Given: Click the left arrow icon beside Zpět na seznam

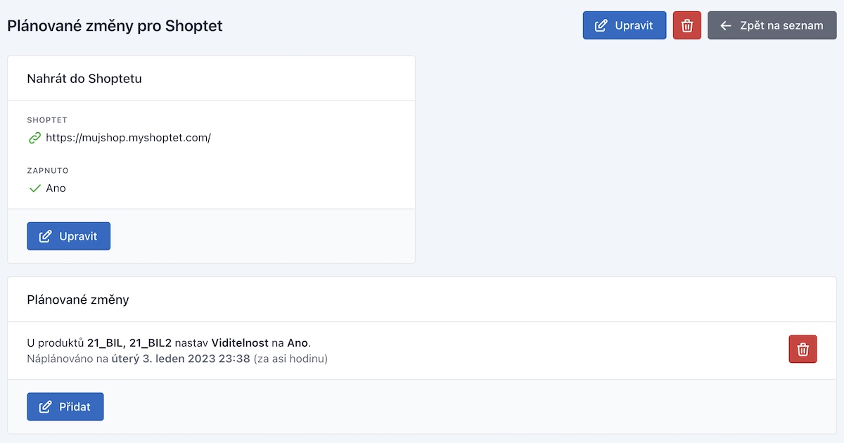Looking at the screenshot, I should point(727,25).
